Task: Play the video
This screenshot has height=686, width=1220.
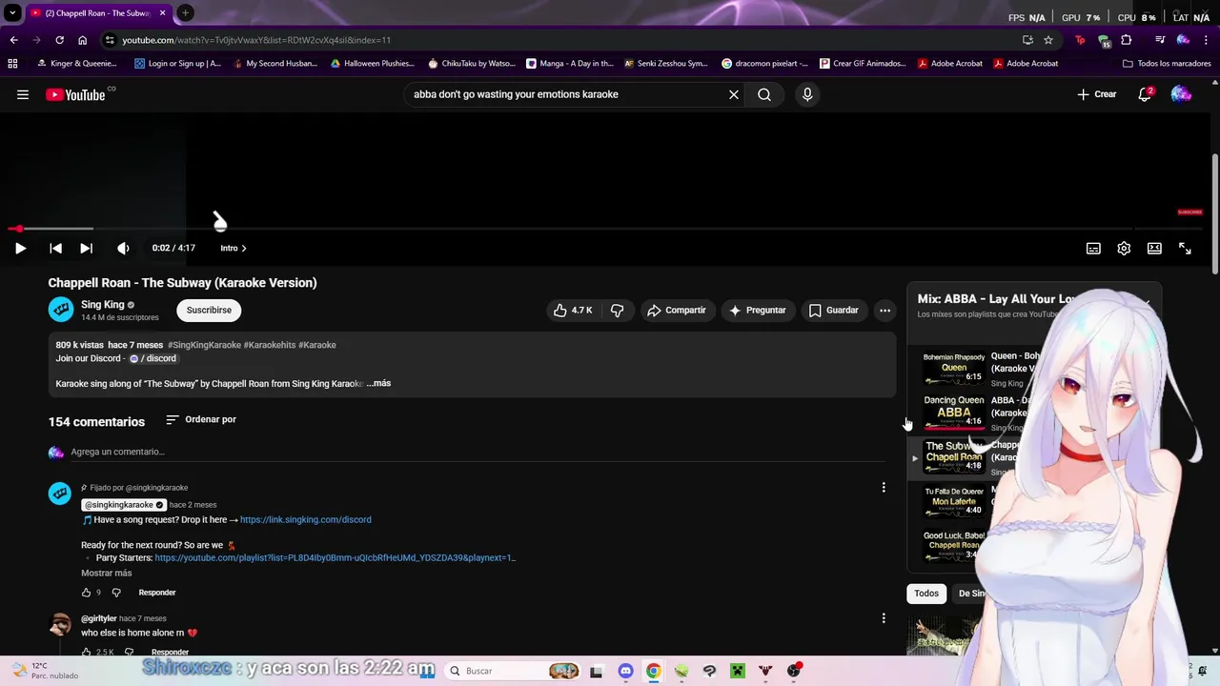Action: [20, 248]
